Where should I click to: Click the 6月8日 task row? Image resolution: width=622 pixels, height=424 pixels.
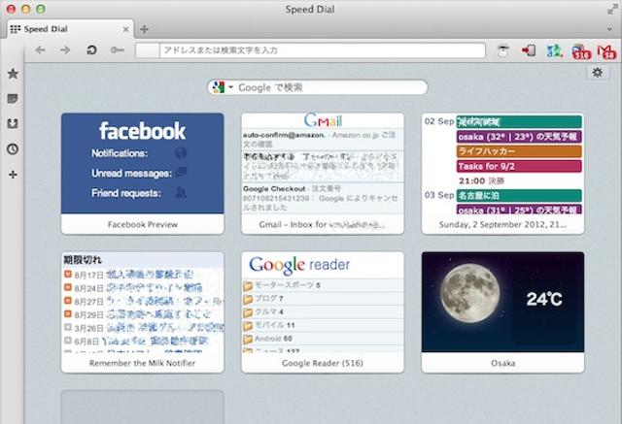click(x=143, y=341)
